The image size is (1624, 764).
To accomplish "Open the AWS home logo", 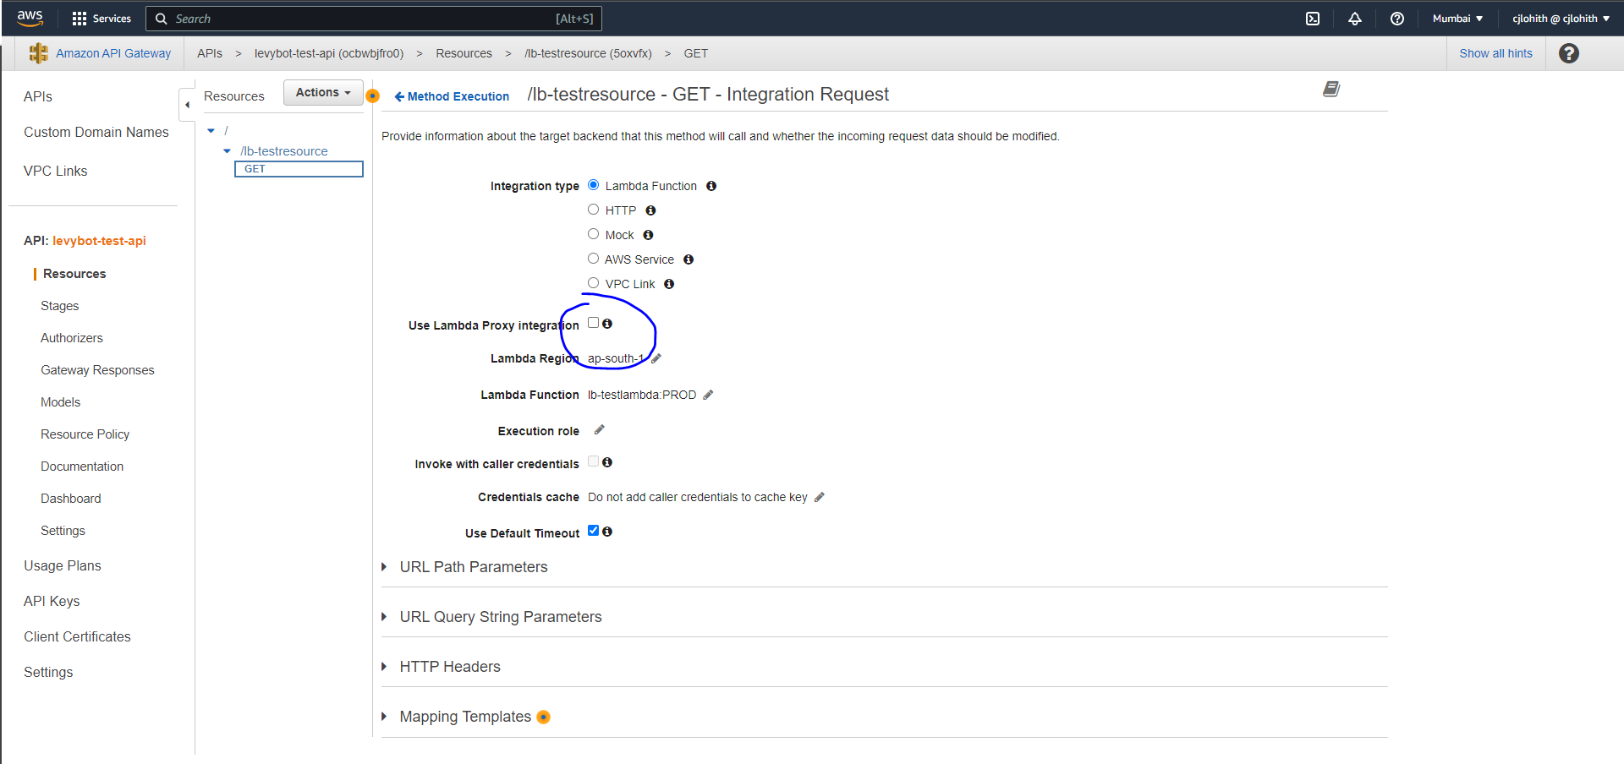I will coord(30,18).
